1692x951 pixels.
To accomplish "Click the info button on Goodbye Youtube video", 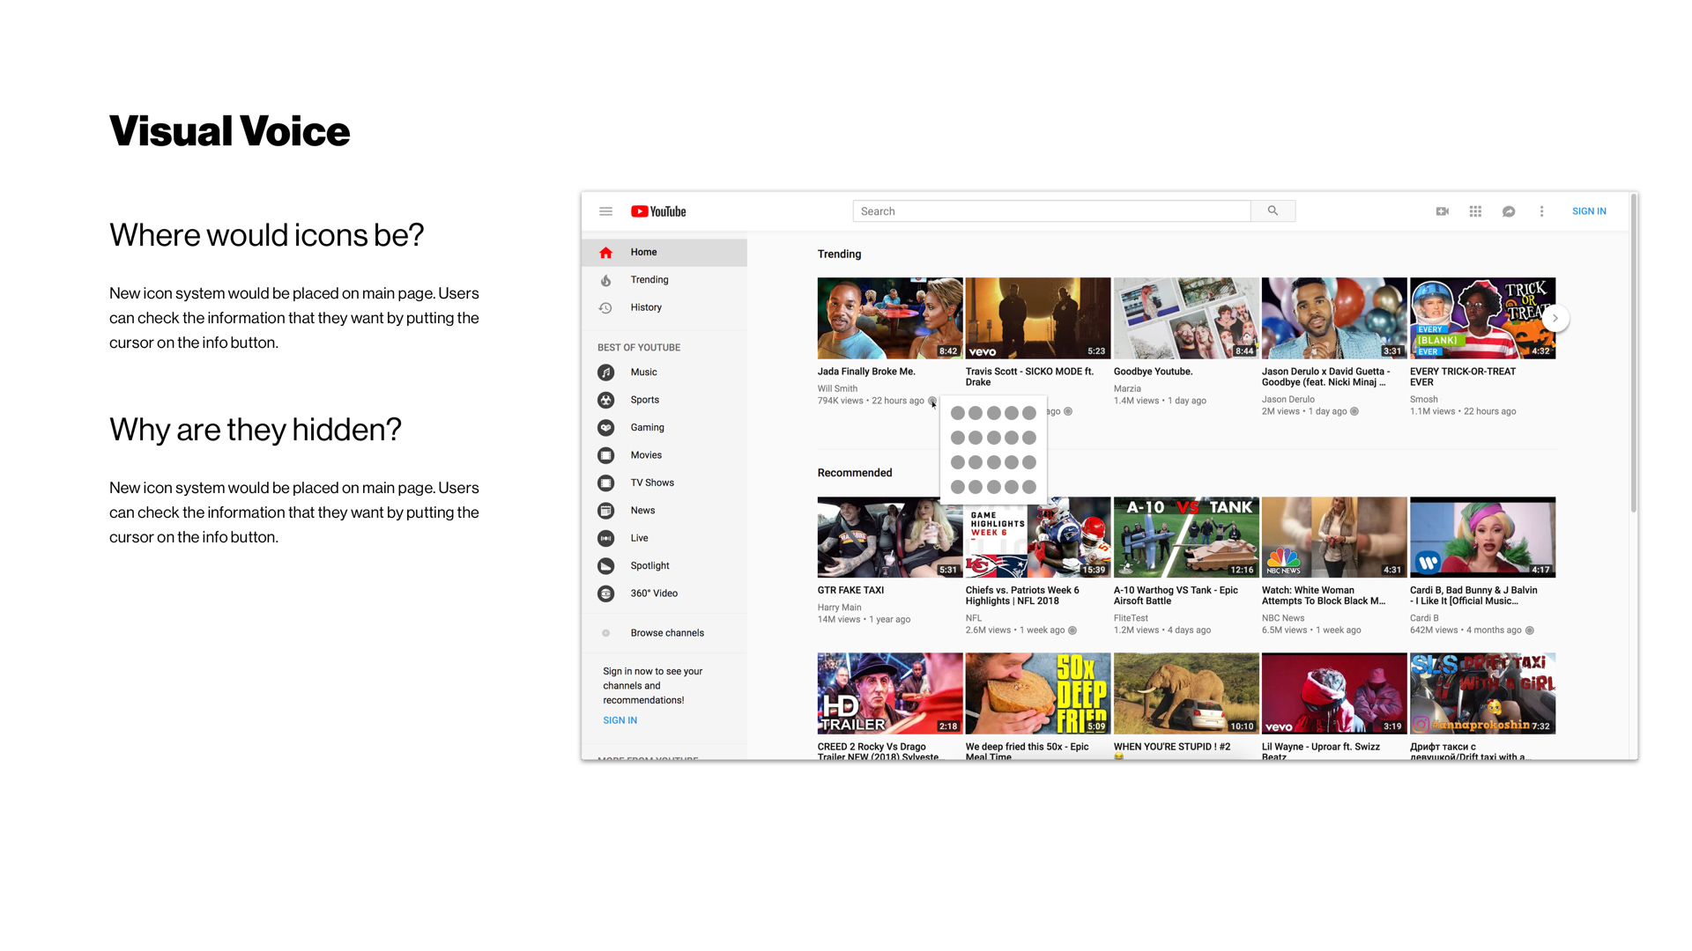I will pyautogui.click(x=1067, y=411).
